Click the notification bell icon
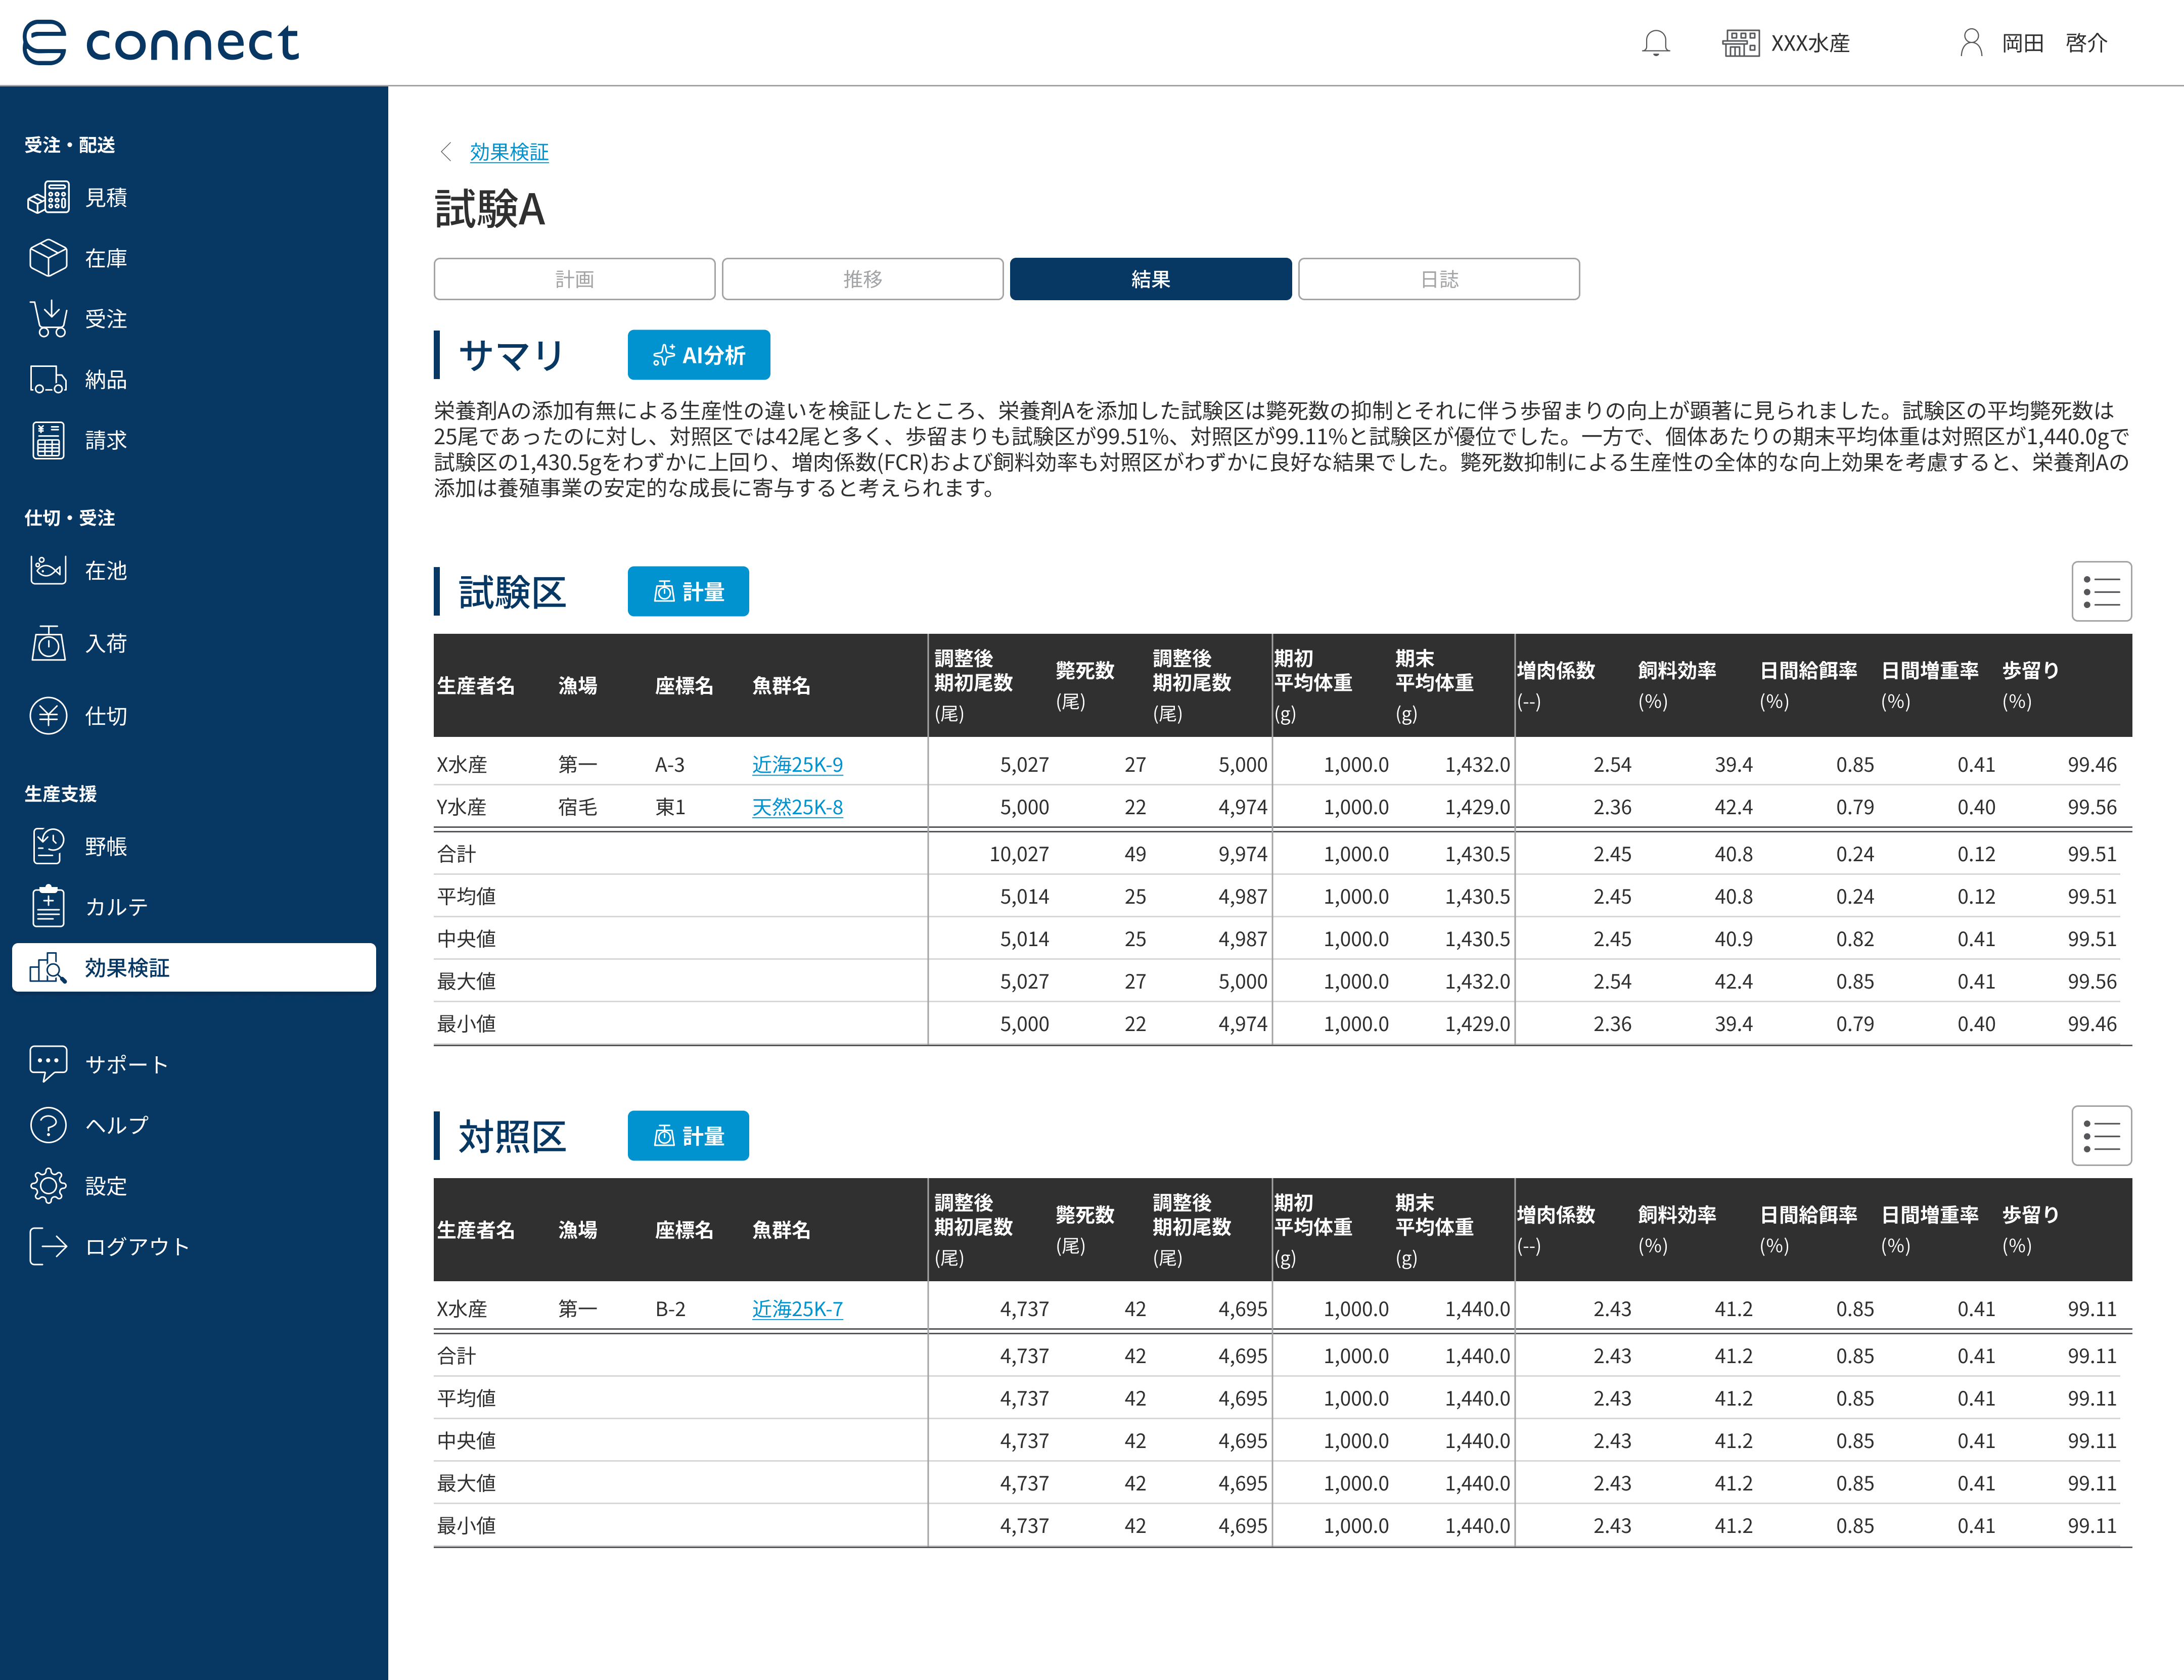The image size is (2184, 1680). pyautogui.click(x=1655, y=43)
